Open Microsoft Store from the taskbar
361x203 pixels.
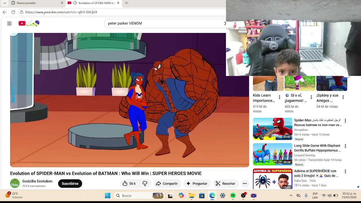(202, 196)
